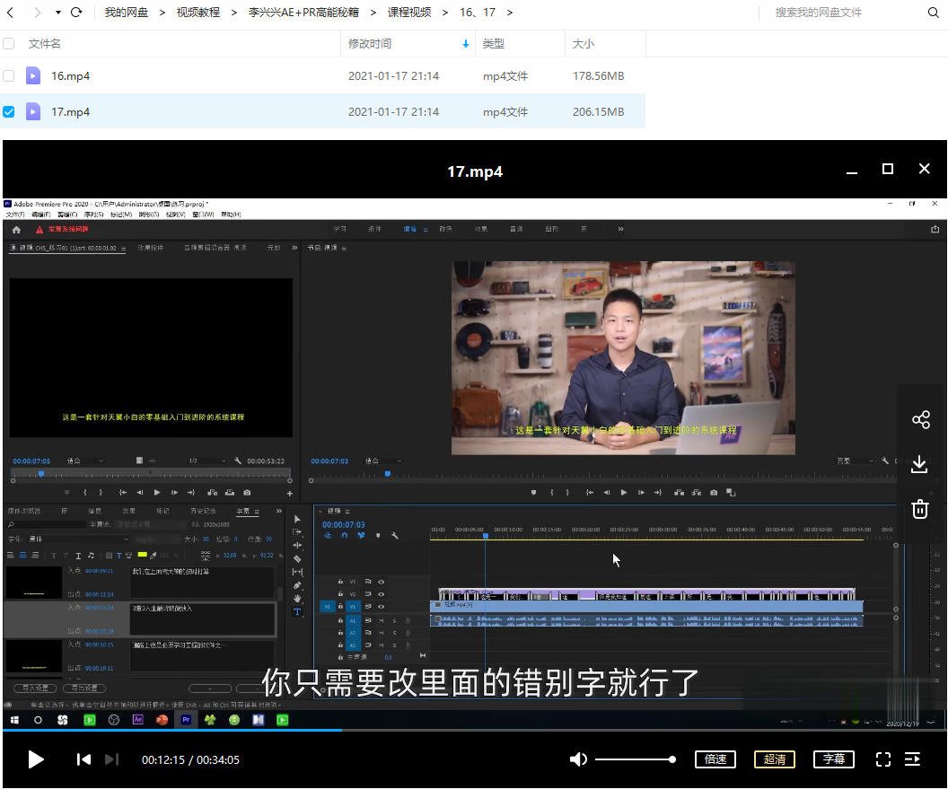This screenshot has width=948, height=807.
Task: Mute audio via the speaker icon
Action: (578, 759)
